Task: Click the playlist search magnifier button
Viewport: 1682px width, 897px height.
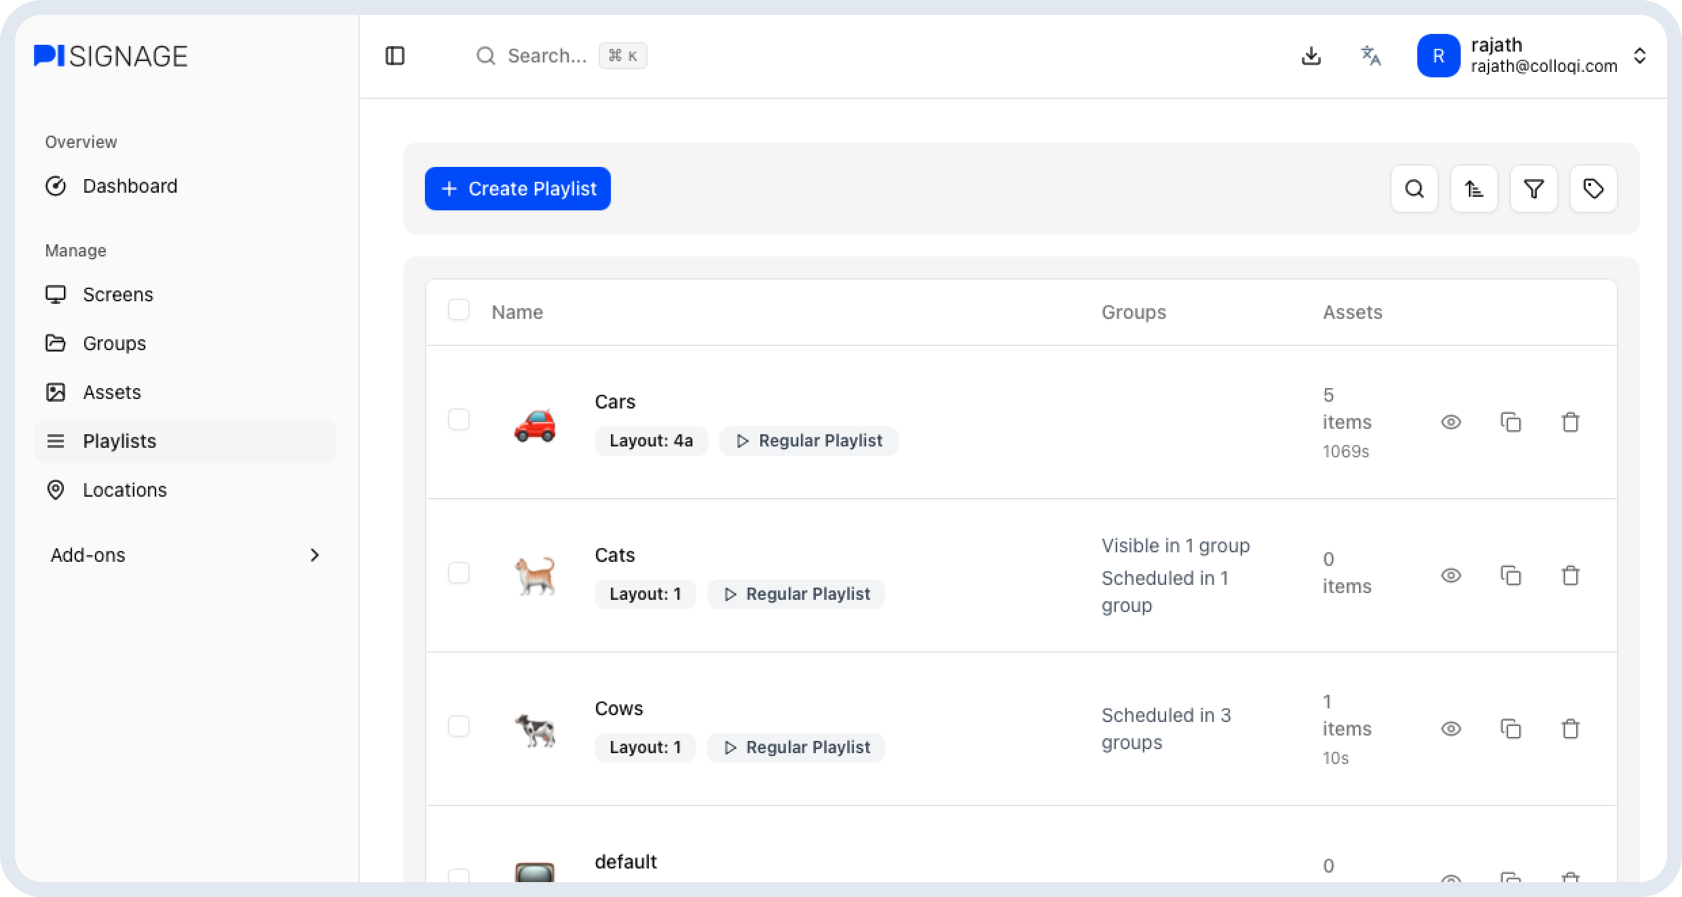Action: point(1414,189)
